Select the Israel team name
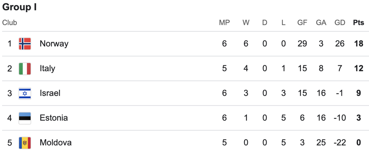The height and width of the screenshot is (152, 369). tap(50, 93)
